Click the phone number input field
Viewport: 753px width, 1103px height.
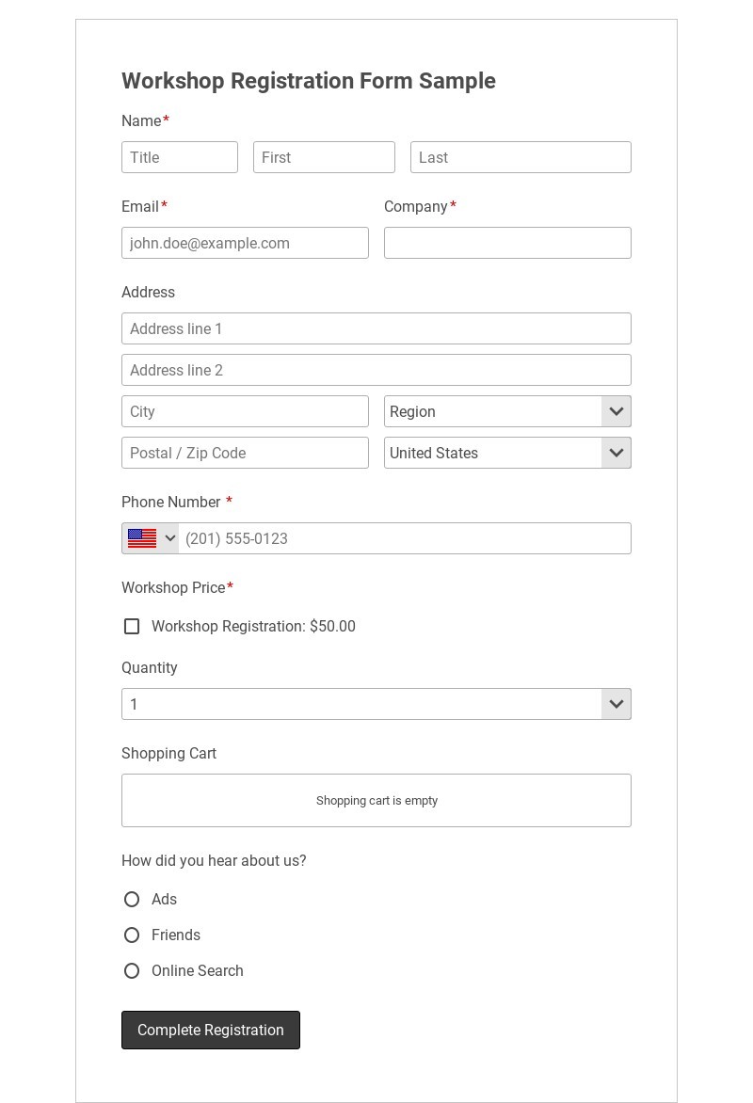pos(405,538)
